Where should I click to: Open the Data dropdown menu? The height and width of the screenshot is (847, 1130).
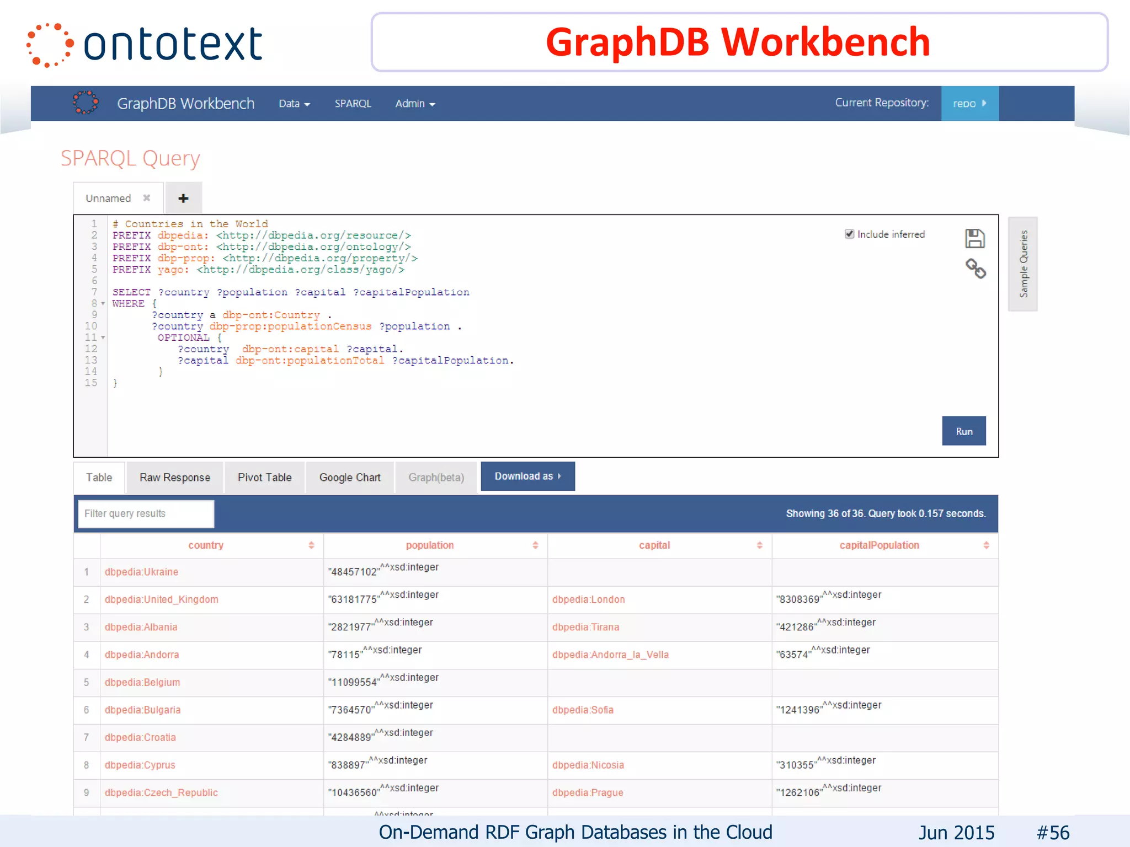pyautogui.click(x=294, y=104)
